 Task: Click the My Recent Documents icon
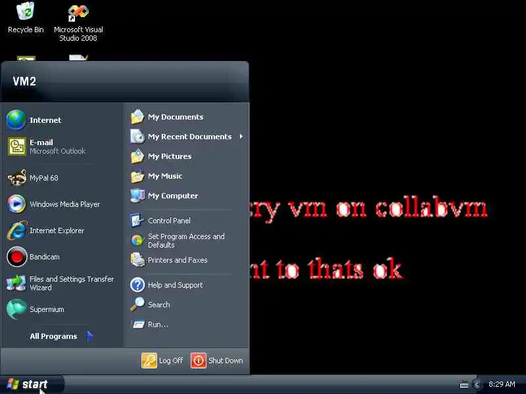tap(137, 137)
